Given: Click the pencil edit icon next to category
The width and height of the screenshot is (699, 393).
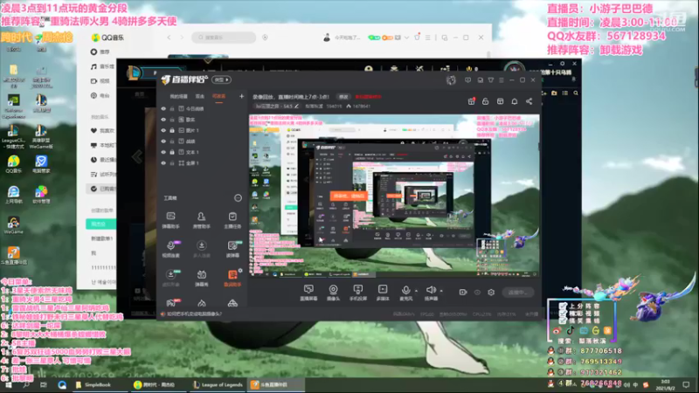Looking at the screenshot, I should coord(296,106).
